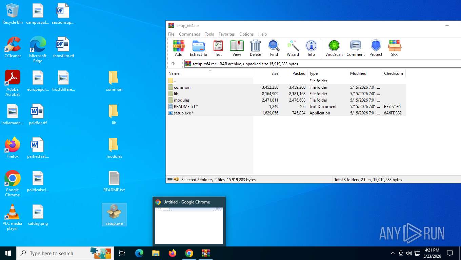Click the Protect shield icon
Image resolution: width=461 pixels, height=260 pixels.
[x=376, y=48]
